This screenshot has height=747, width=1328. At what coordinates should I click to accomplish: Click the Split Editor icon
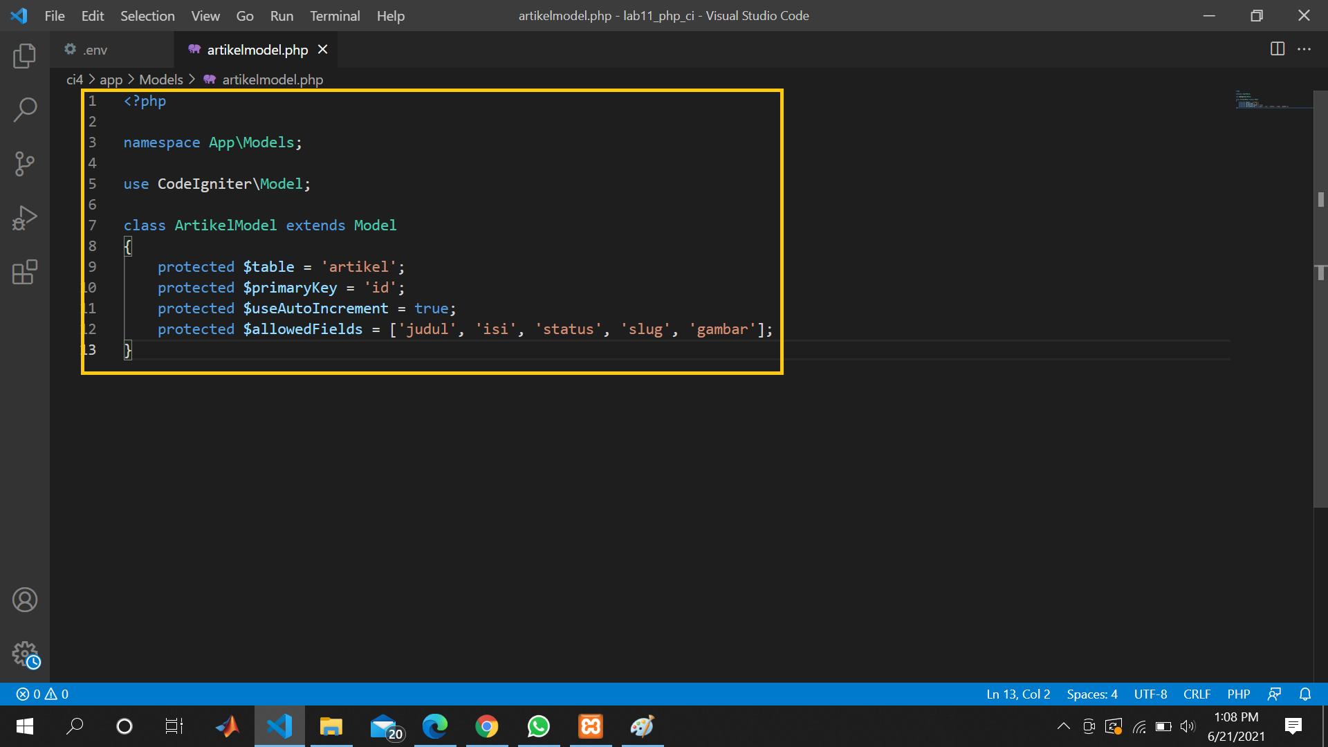(x=1276, y=49)
